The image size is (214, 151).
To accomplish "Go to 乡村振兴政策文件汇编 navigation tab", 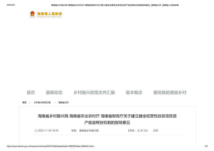I will point(94,93).
